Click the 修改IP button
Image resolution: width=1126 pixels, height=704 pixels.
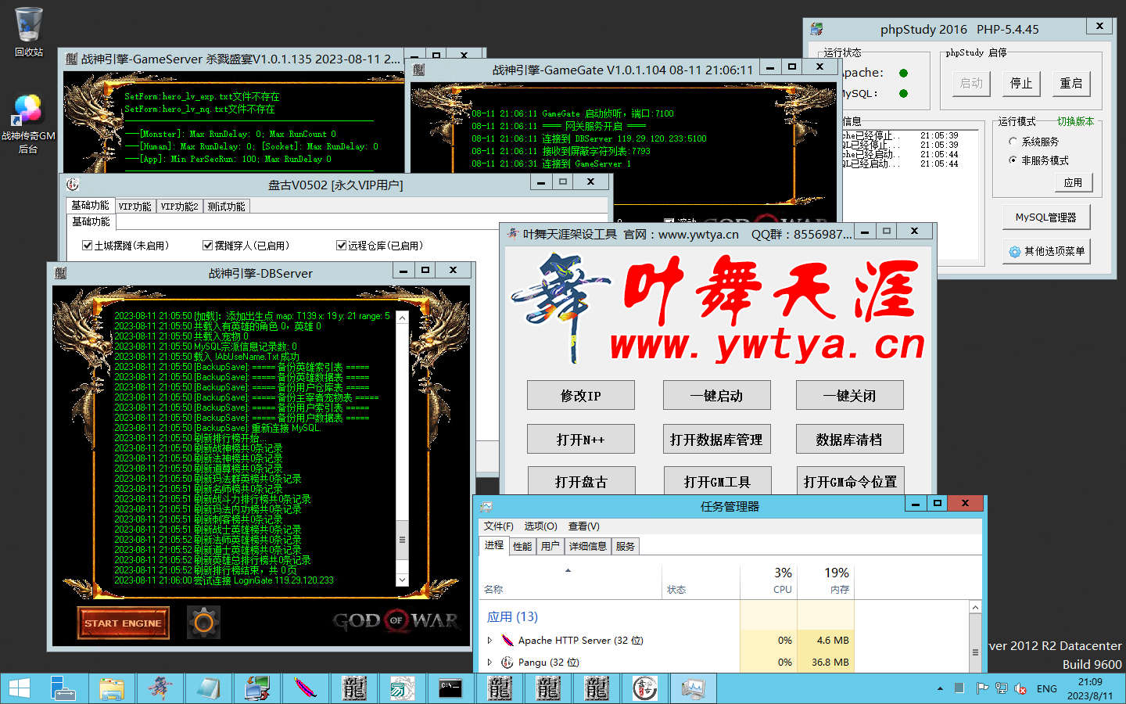(x=580, y=395)
